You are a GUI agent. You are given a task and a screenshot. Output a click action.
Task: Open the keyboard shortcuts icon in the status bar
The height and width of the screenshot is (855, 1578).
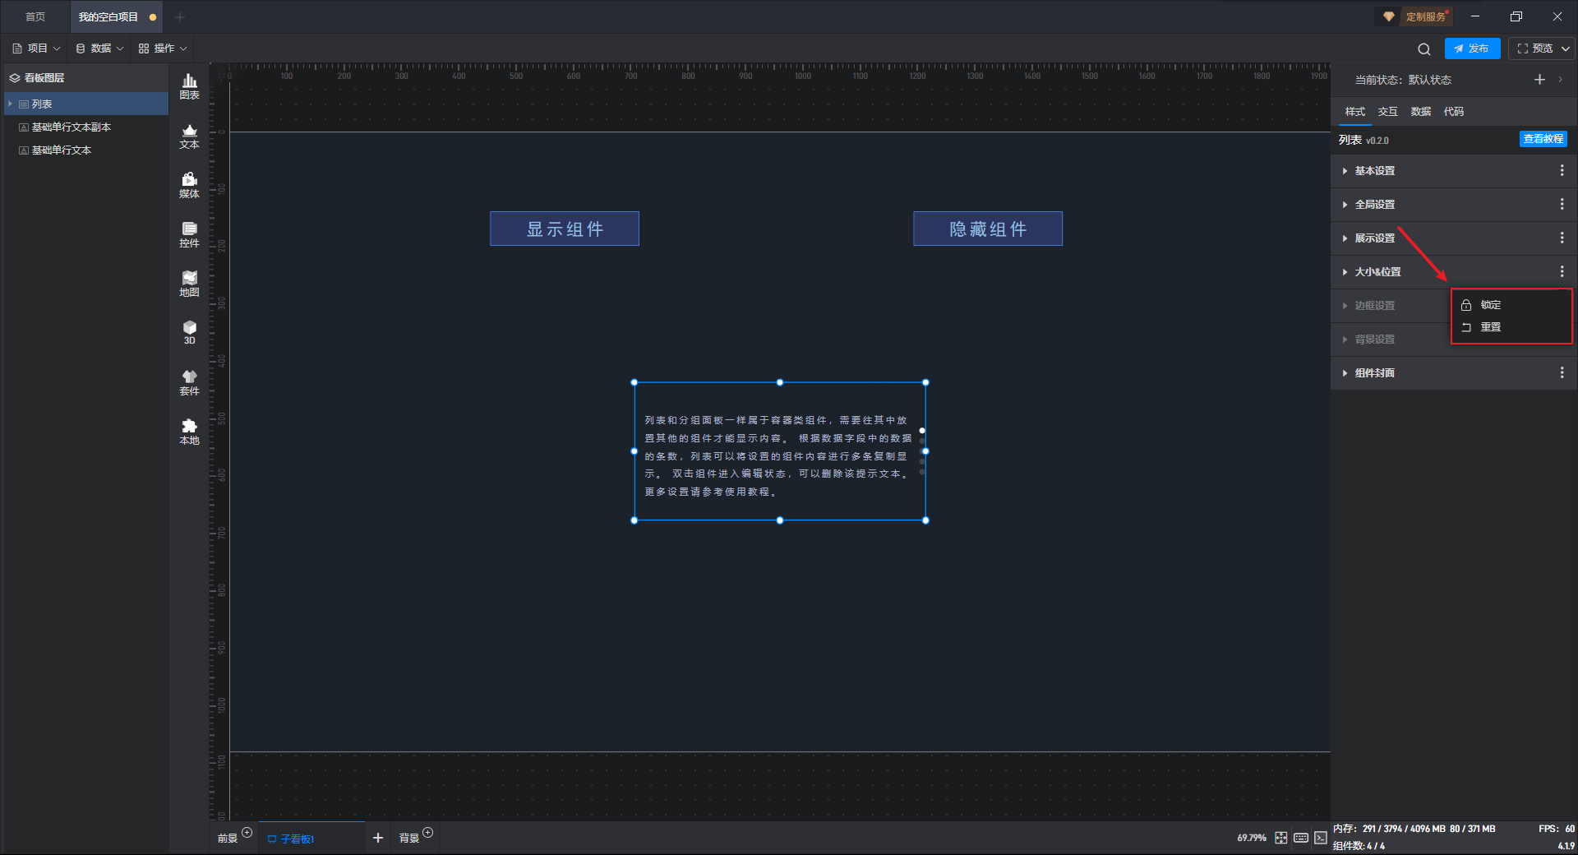coord(1301,838)
